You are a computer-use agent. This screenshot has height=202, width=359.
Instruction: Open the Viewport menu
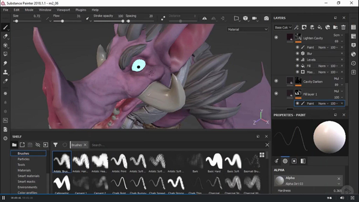coord(63,10)
